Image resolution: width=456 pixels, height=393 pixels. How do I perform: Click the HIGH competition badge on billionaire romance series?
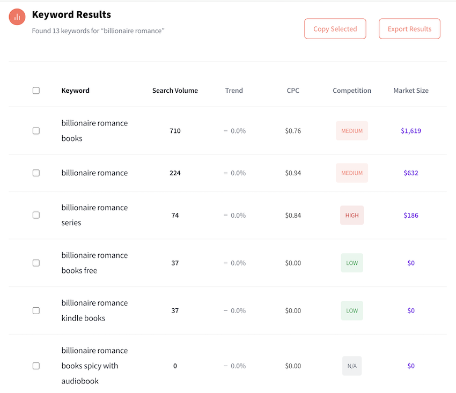[352, 215]
